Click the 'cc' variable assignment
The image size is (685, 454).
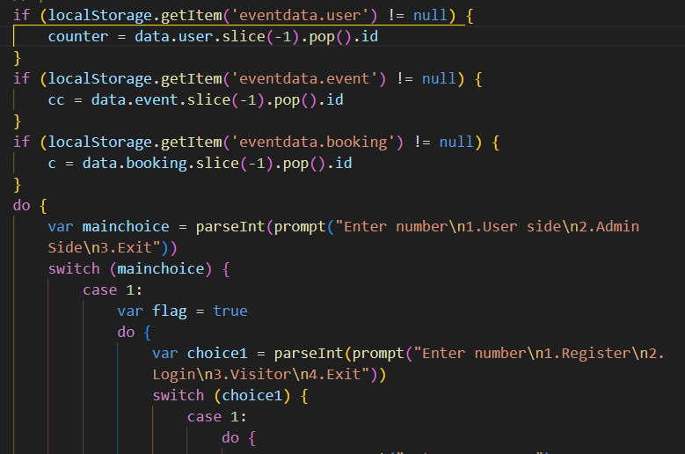56,99
